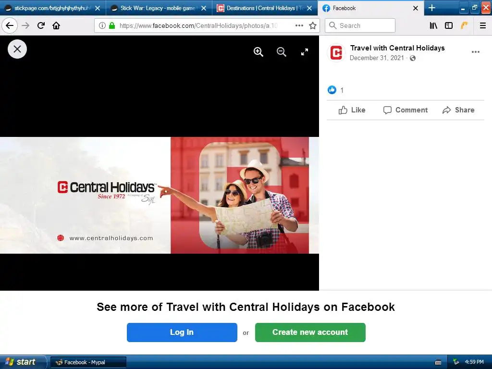Click Facebook - Mypal taskbar button
Image resolution: width=492 pixels, height=369 pixels.
click(88, 362)
